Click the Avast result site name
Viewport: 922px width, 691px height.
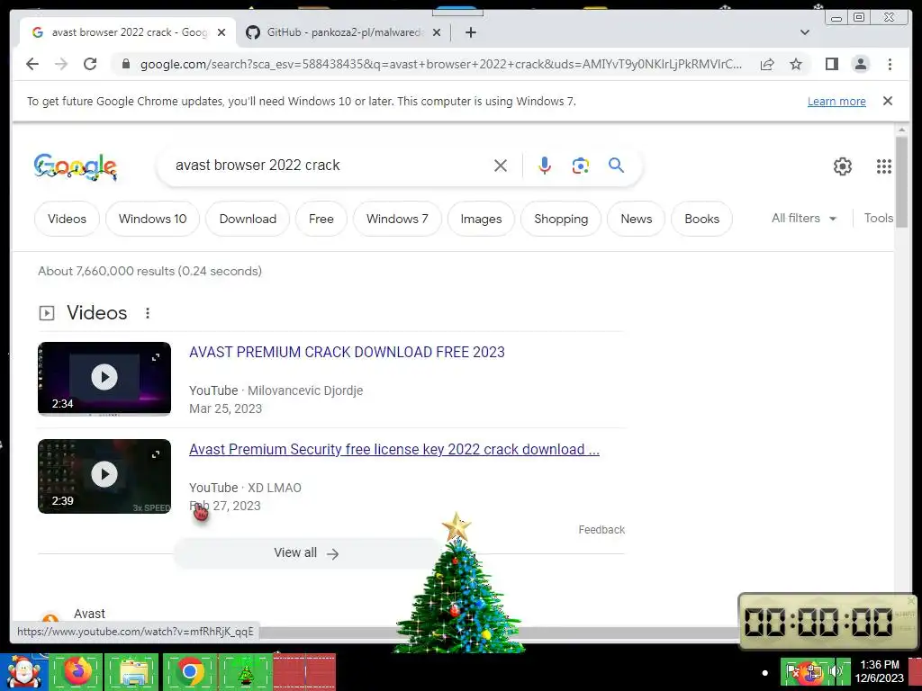coord(89,614)
